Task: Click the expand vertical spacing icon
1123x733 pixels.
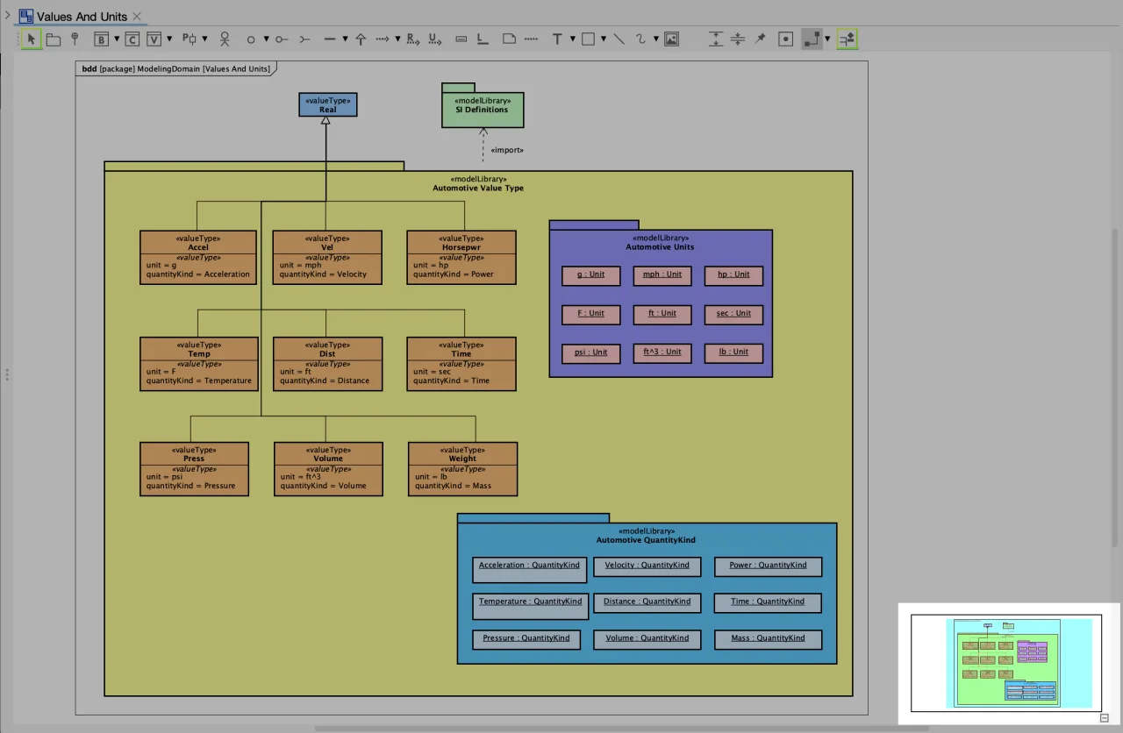Action: [x=716, y=39]
